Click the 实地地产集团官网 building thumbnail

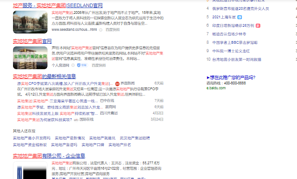click(30, 58)
